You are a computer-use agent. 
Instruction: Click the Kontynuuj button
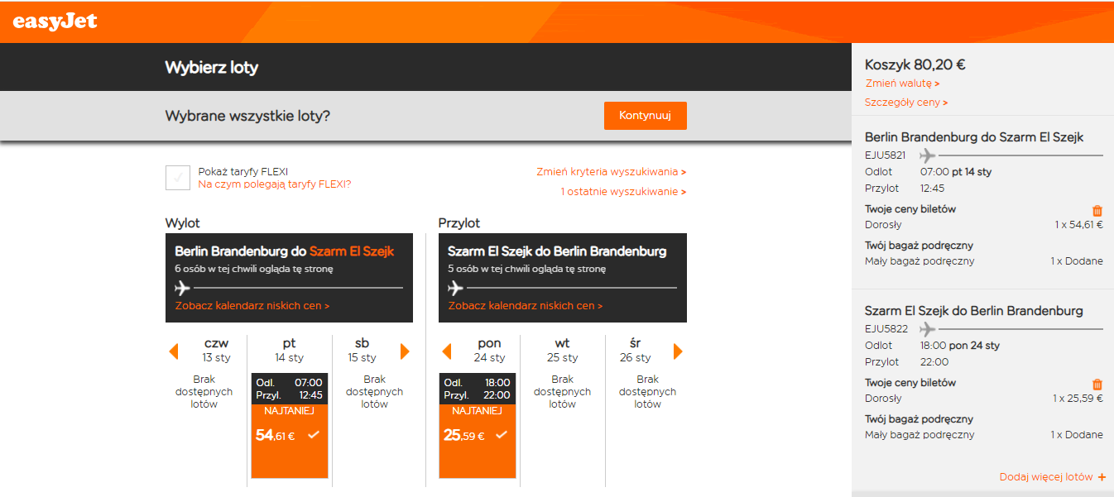point(646,116)
